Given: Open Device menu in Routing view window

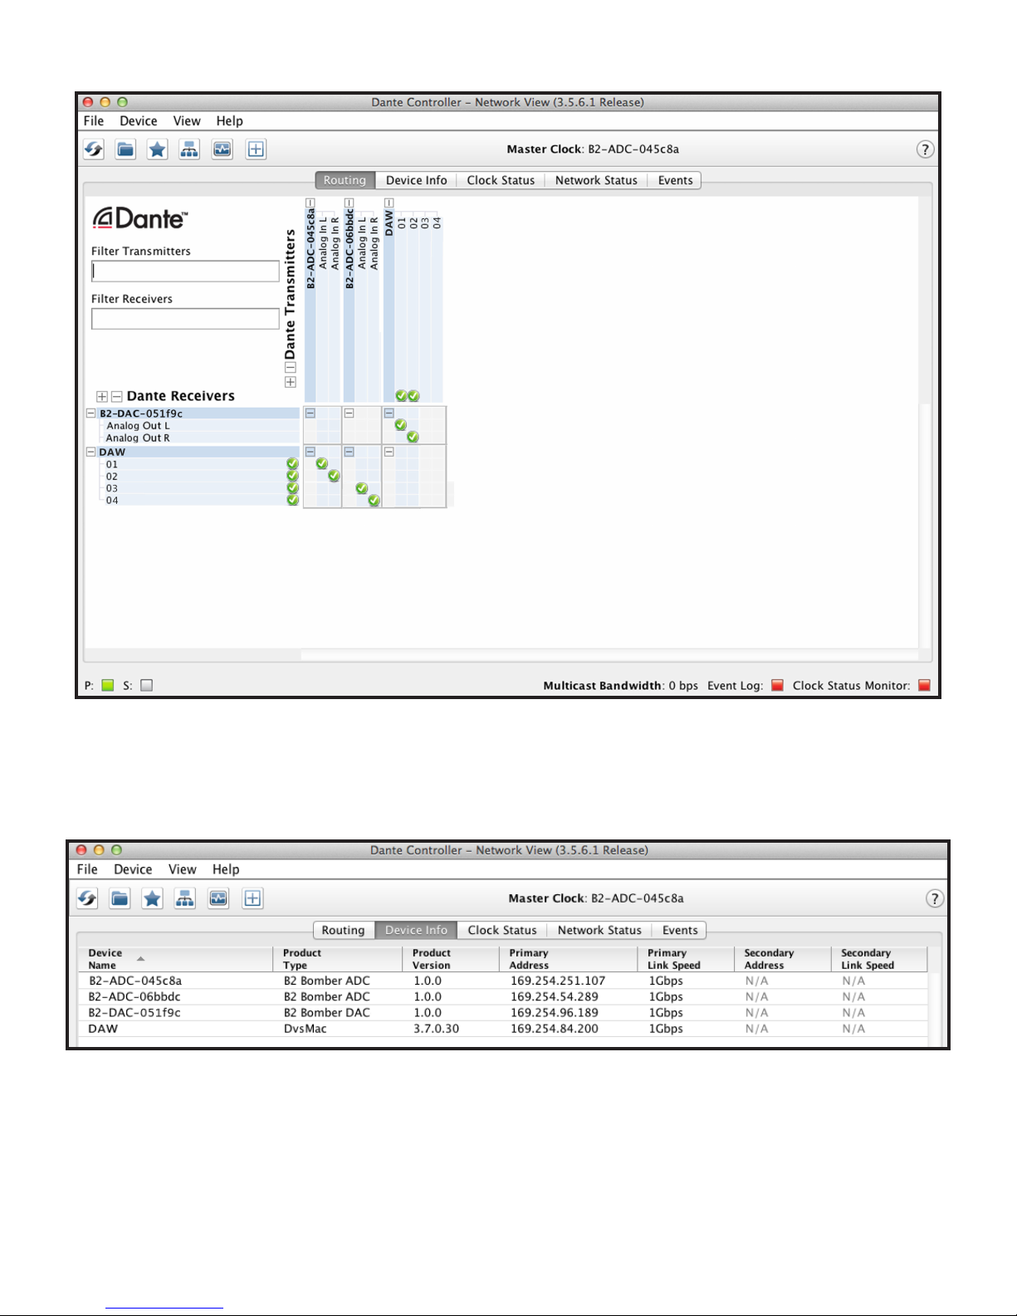Looking at the screenshot, I should (139, 121).
